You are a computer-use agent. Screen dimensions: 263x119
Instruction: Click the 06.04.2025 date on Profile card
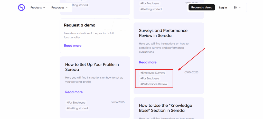click(118, 102)
